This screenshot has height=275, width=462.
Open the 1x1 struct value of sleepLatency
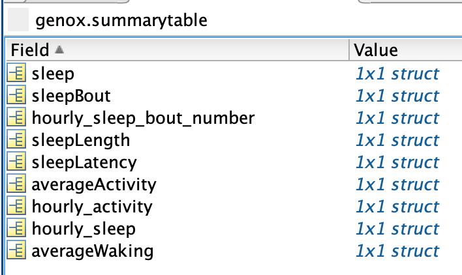pos(397,162)
